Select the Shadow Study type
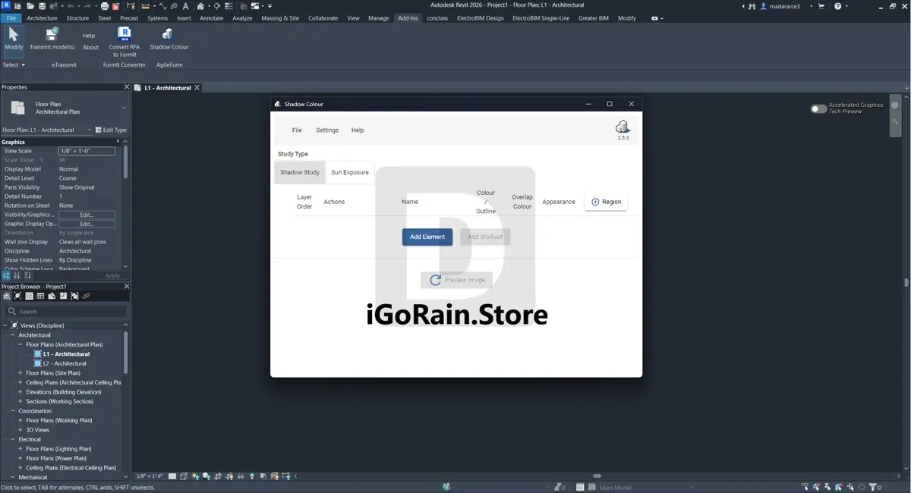911x493 pixels. [x=300, y=172]
